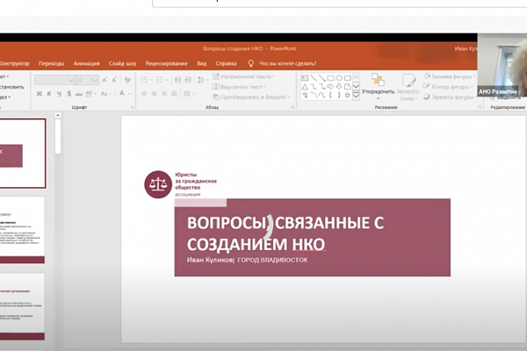Click the font color A button
The image size is (527, 351).
[122, 94]
